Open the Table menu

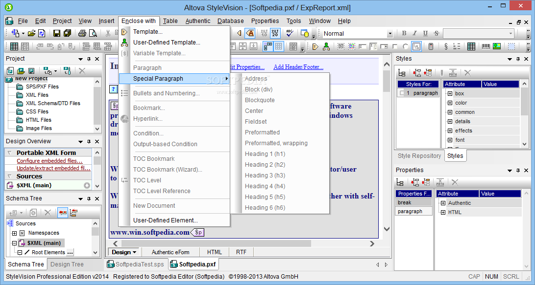[170, 21]
